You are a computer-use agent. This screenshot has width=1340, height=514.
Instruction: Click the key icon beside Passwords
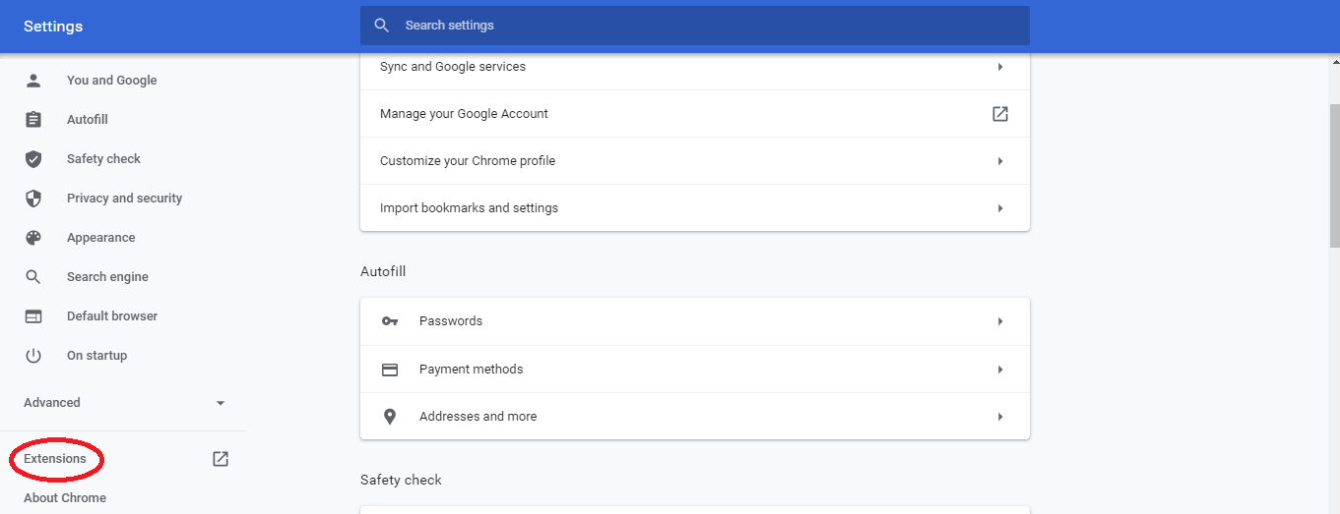[390, 321]
